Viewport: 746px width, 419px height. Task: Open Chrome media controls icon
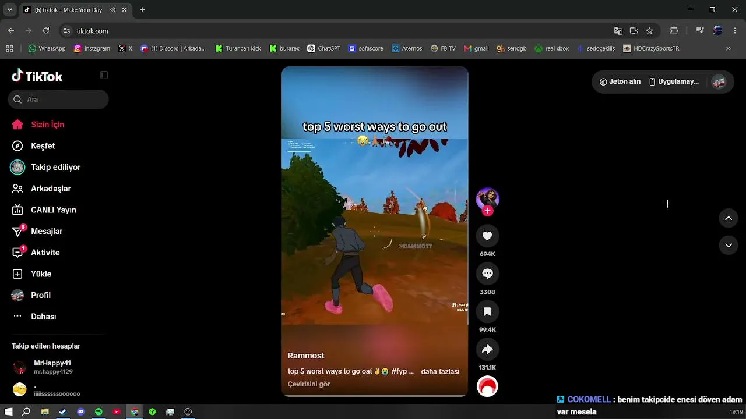pos(701,31)
